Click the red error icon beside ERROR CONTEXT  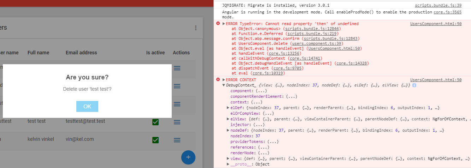coord(218,79)
